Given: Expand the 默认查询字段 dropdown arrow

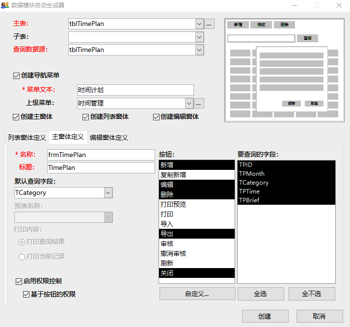Looking at the screenshot, I should tap(108, 192).
